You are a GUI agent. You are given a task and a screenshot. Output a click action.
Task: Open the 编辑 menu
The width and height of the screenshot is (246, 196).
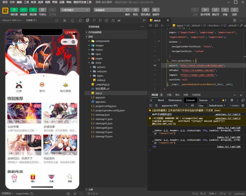coord(19,2)
